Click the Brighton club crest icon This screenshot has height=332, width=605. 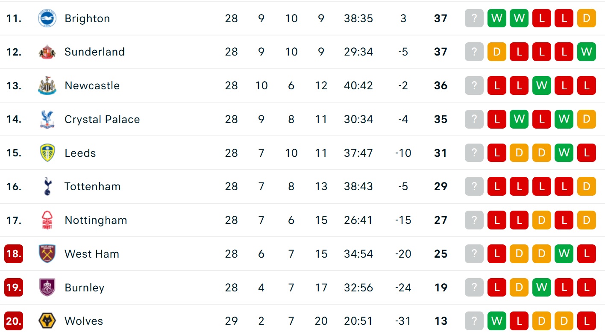point(47,18)
